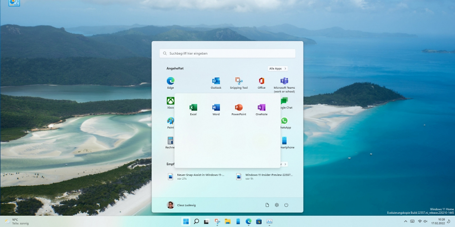Open the Documents folder icon in Start footer
The height and width of the screenshot is (227, 455).
267,205
